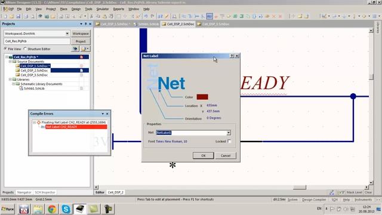Open the Compile Errors panel dropdown arrow

click(x=103, y=113)
